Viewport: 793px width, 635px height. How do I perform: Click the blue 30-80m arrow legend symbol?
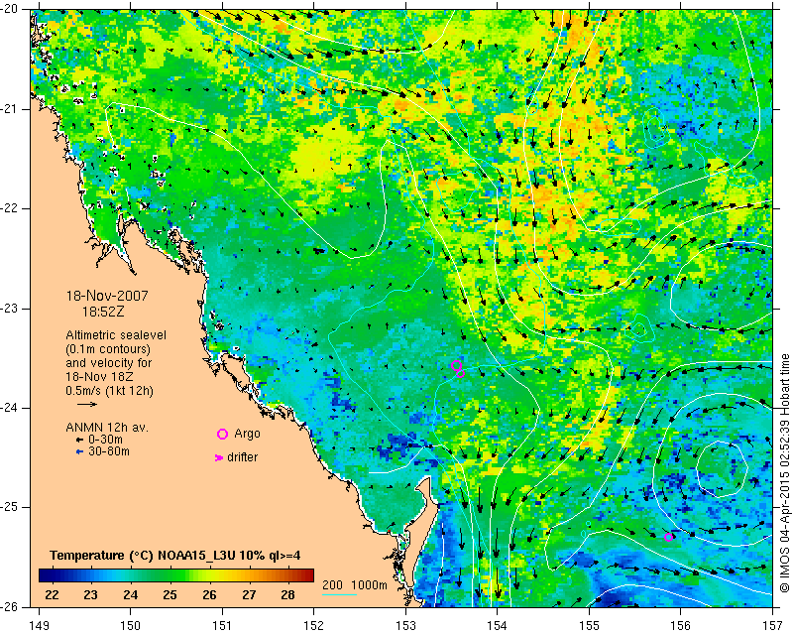click(x=79, y=451)
